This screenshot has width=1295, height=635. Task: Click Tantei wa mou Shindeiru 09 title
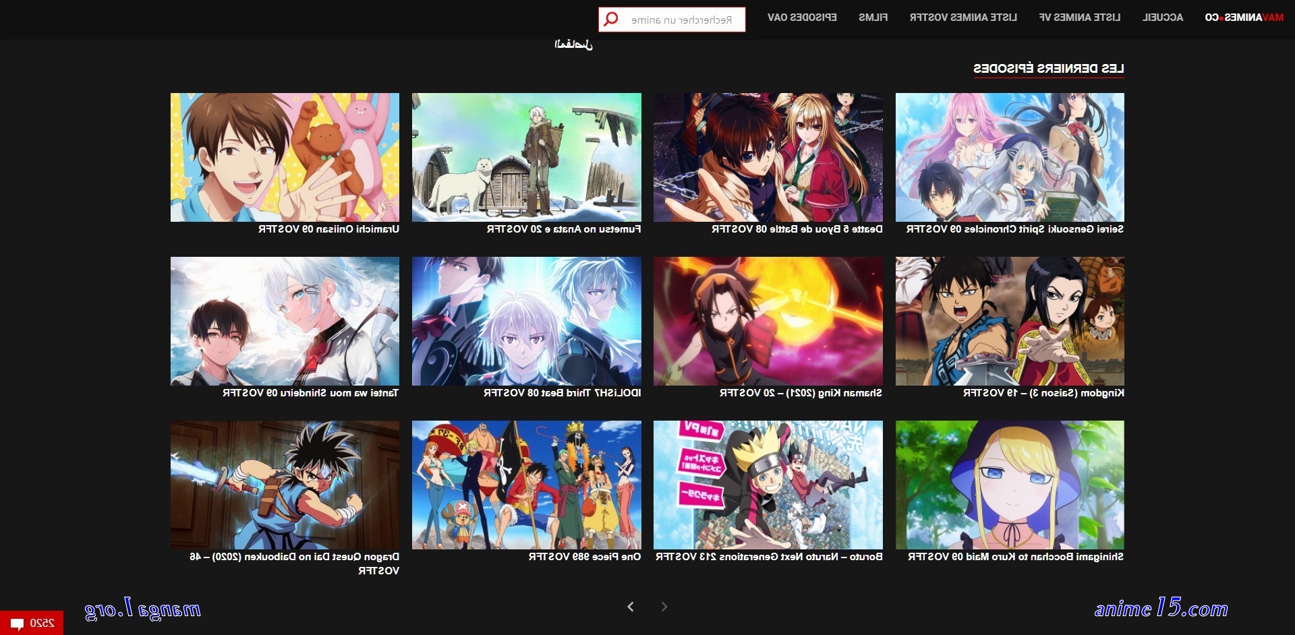point(310,393)
